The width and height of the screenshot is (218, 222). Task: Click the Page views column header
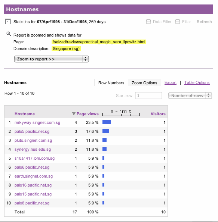pos(87,114)
